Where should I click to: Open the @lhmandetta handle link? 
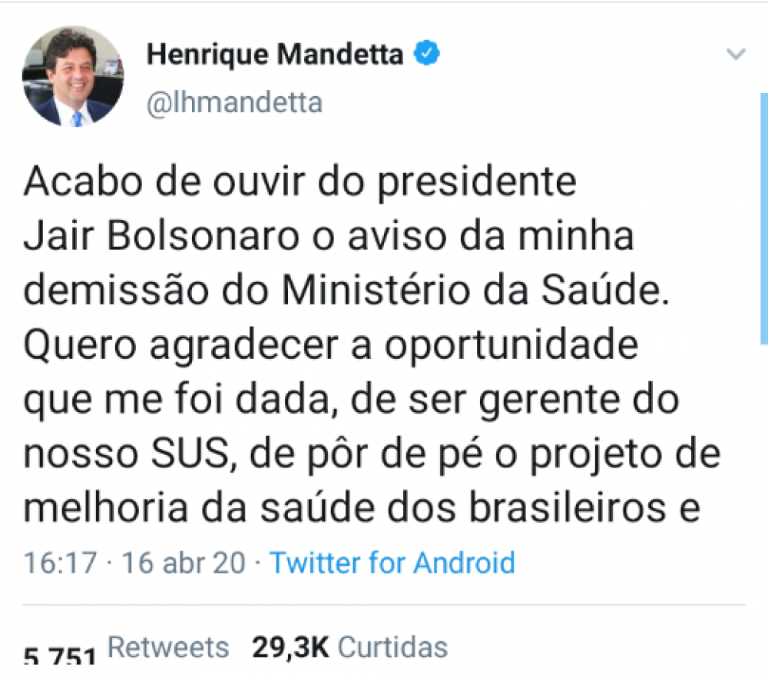point(234,102)
